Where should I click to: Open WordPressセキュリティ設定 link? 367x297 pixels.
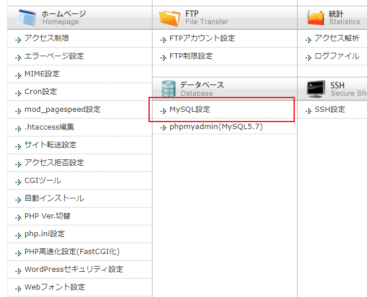coord(74,269)
